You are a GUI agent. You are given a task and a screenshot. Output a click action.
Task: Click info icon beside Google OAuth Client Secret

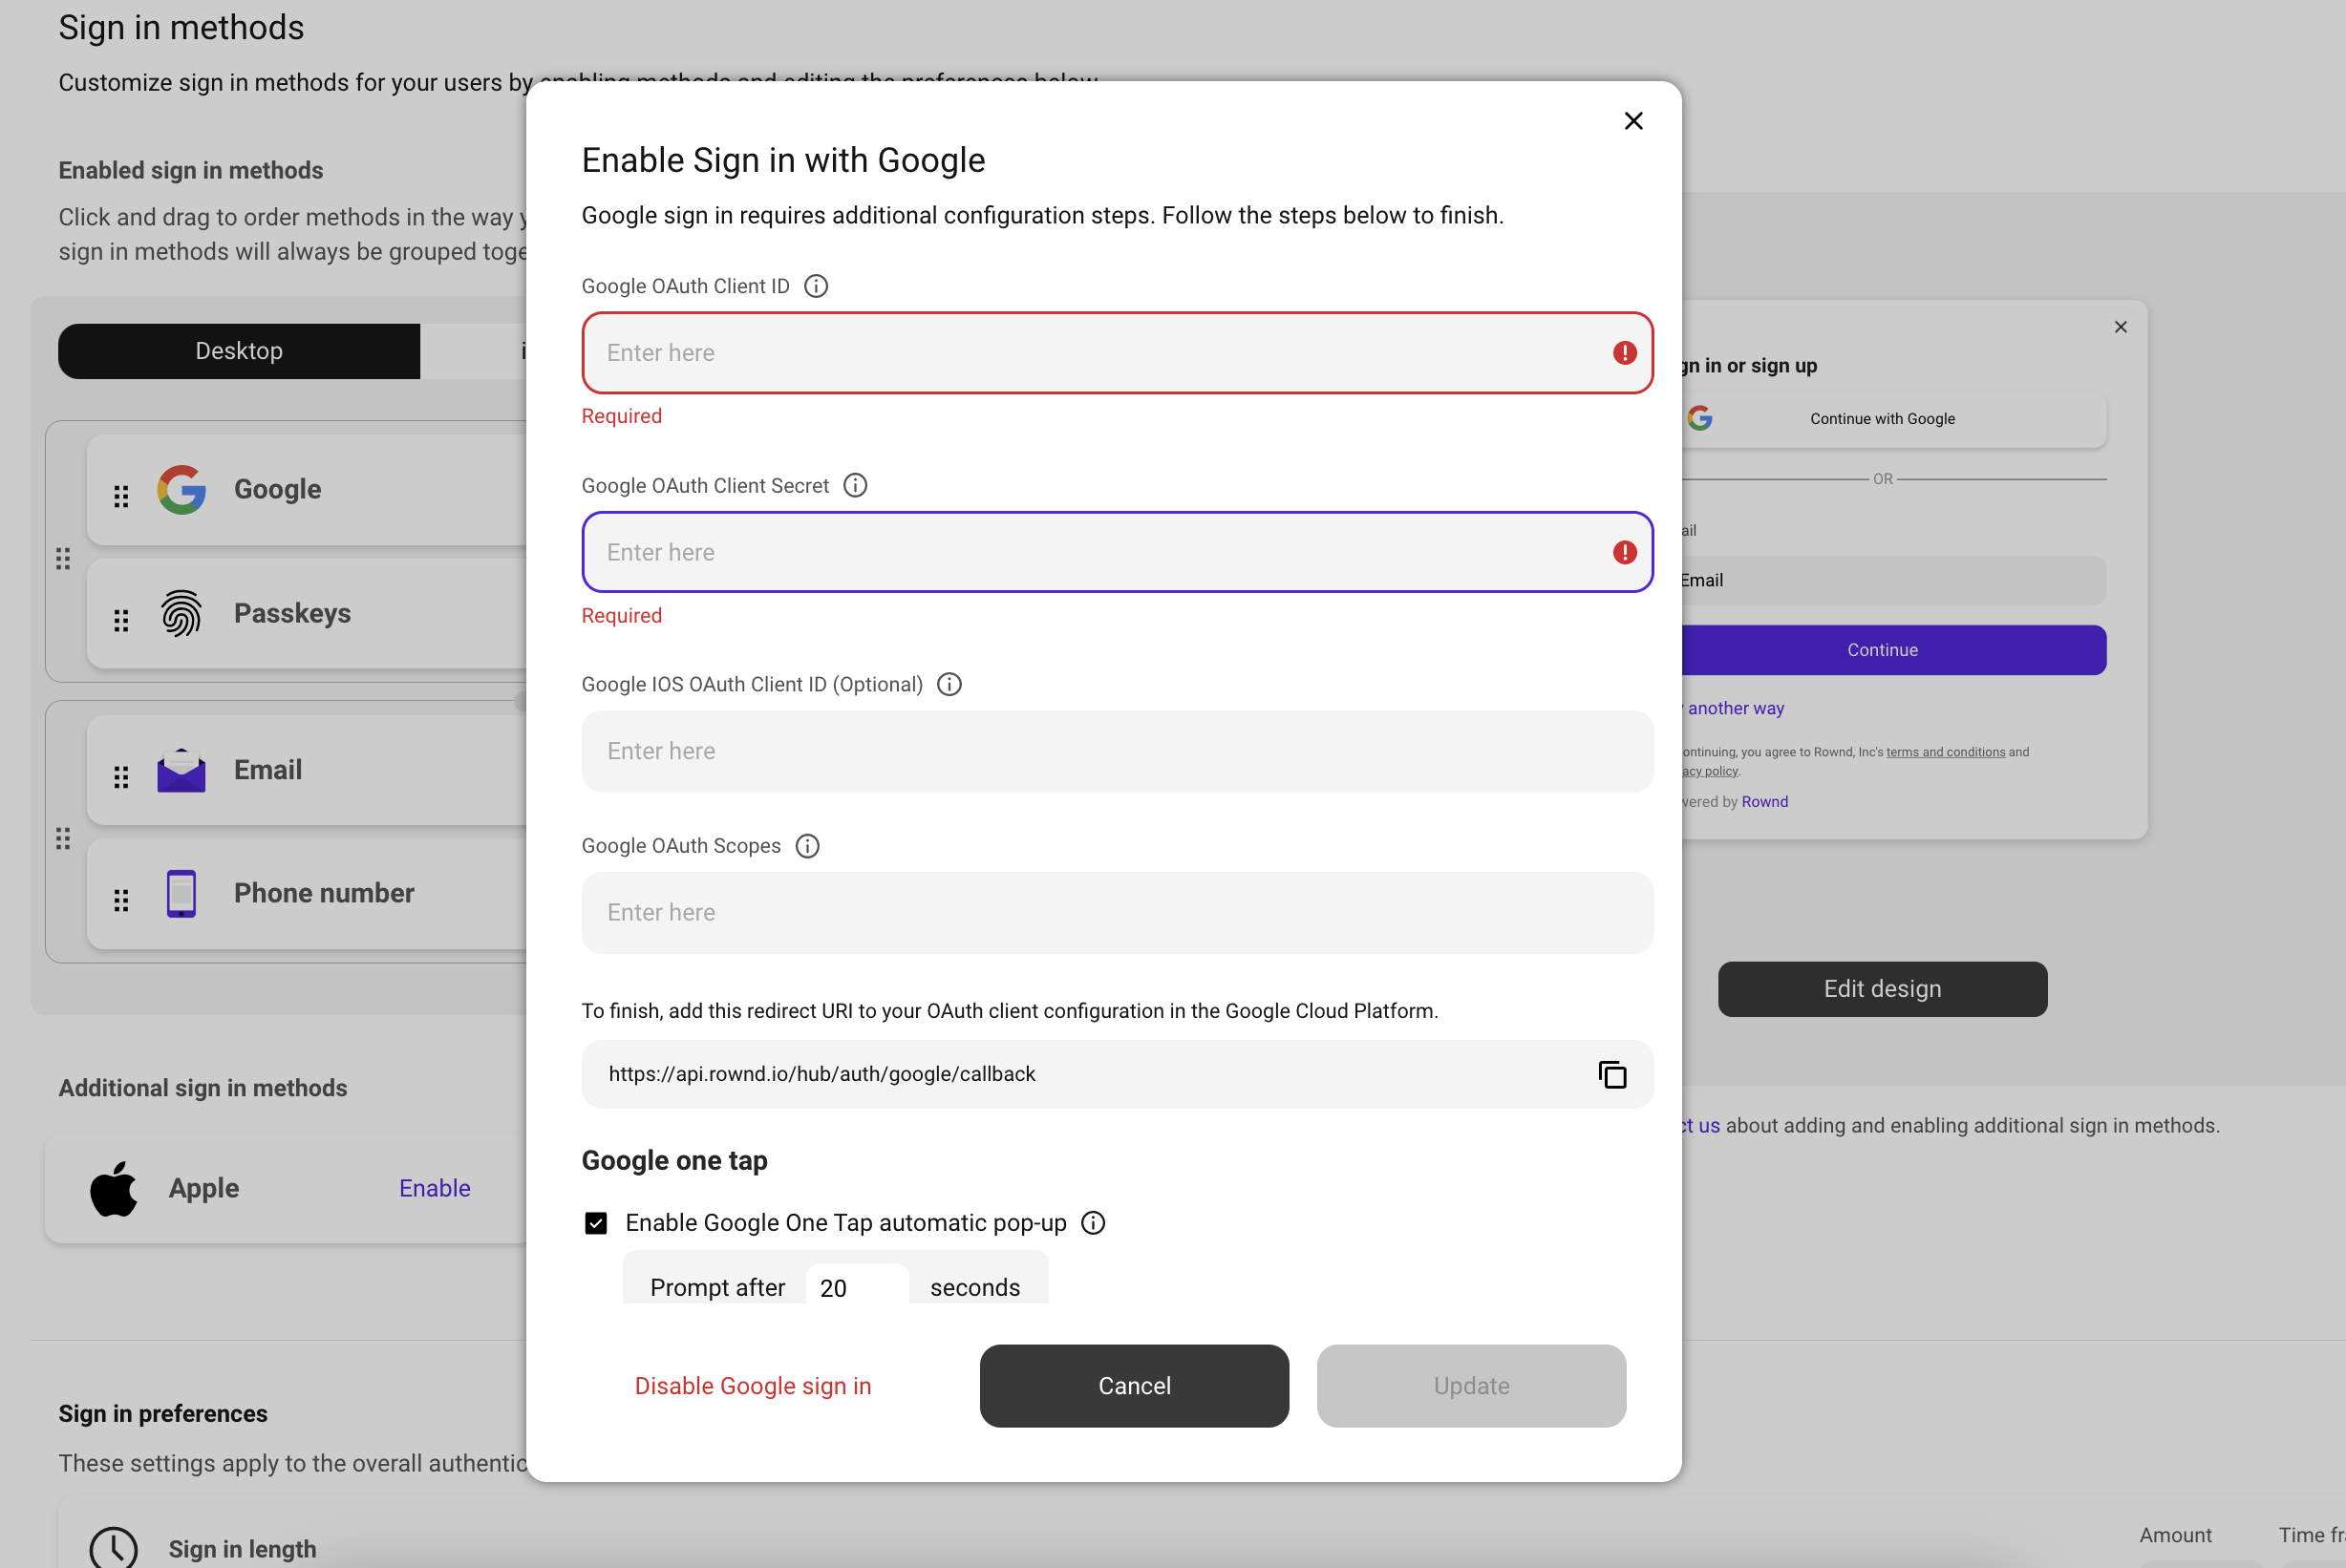click(x=855, y=485)
